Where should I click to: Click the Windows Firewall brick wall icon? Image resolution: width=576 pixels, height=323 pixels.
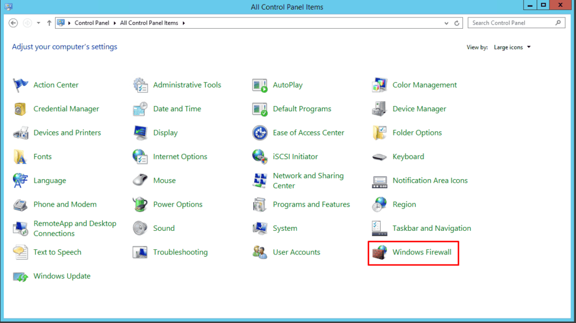pyautogui.click(x=380, y=252)
